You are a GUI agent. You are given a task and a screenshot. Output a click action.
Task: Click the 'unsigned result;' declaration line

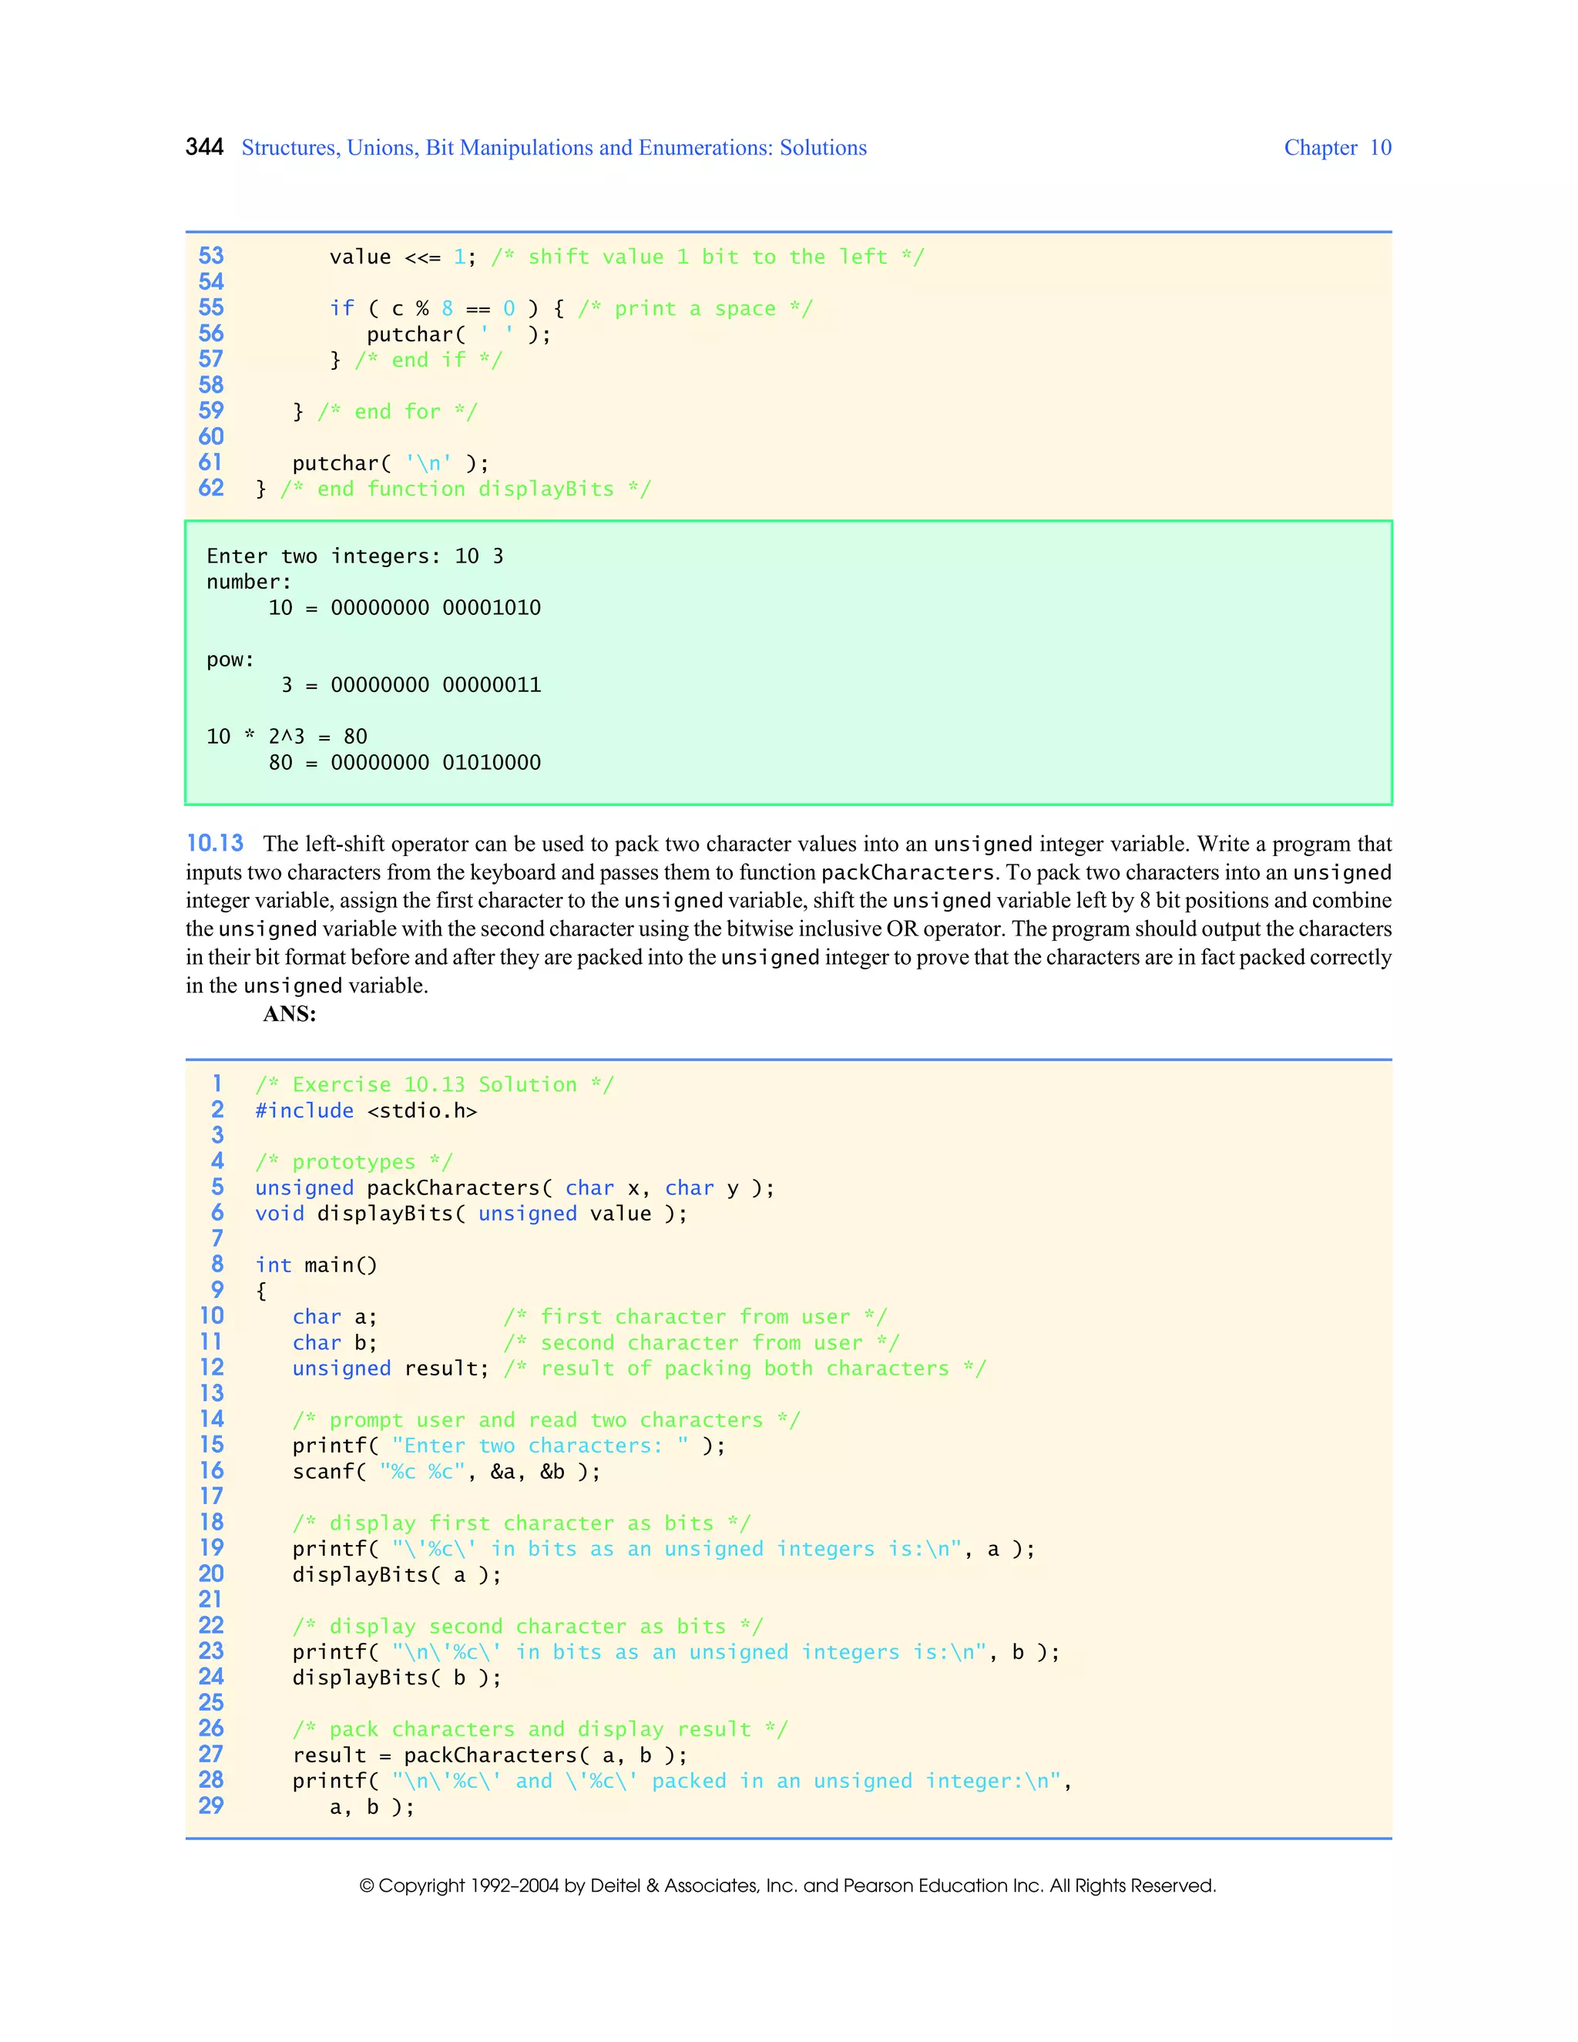[391, 1369]
